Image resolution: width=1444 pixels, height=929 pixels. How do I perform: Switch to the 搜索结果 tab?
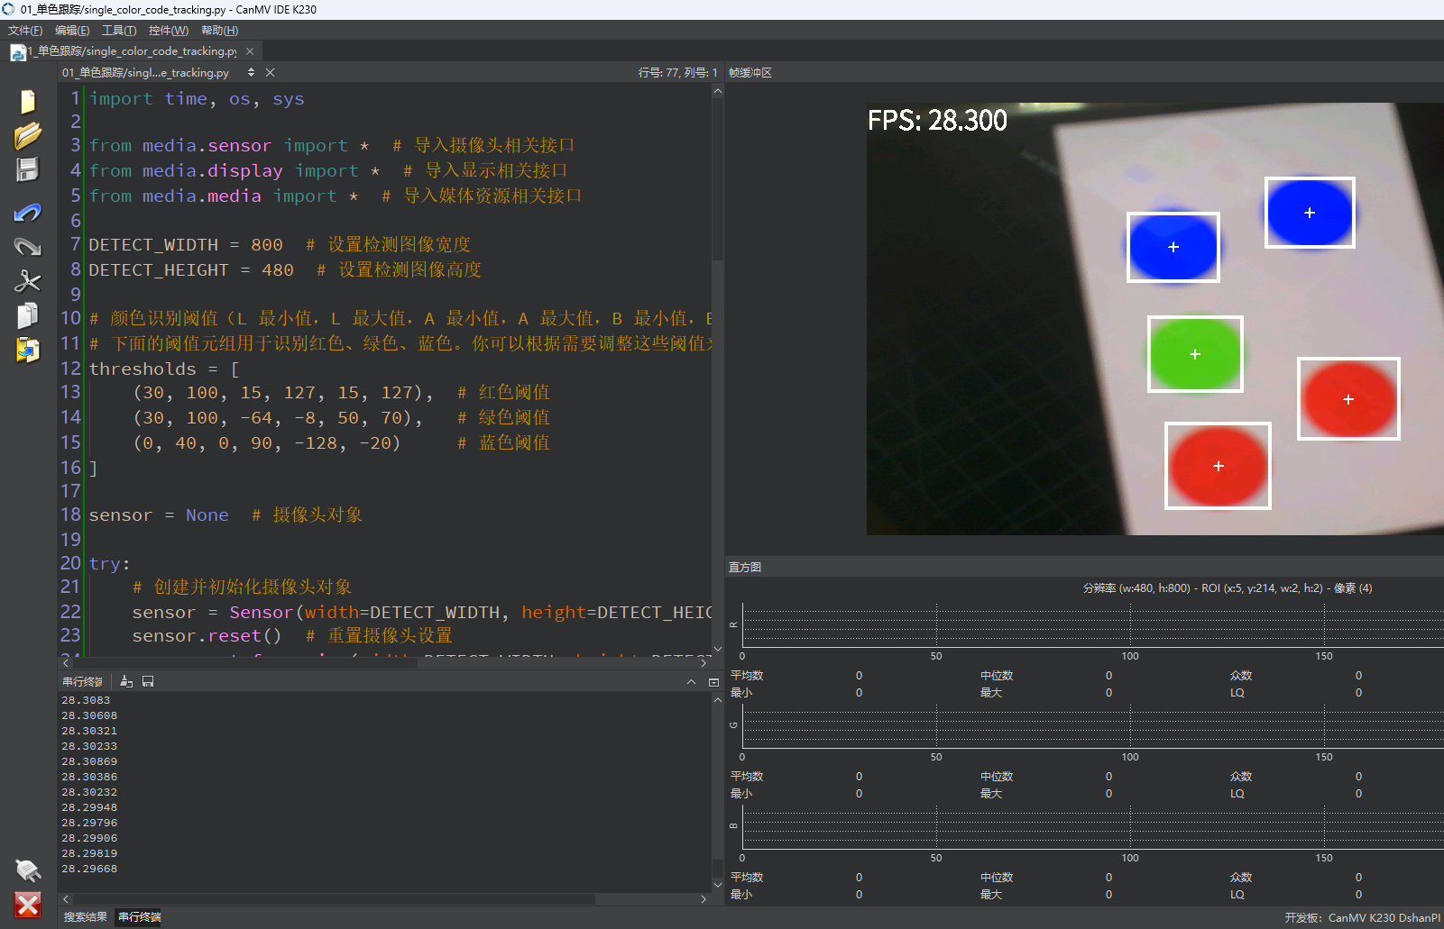85,917
